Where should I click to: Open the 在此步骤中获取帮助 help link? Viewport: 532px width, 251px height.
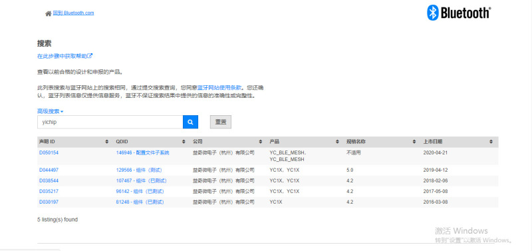(65, 56)
